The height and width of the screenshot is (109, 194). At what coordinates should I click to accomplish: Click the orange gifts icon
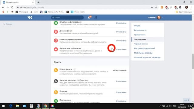[x=56, y=92]
